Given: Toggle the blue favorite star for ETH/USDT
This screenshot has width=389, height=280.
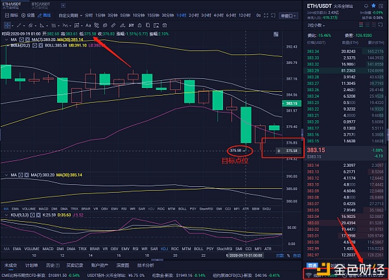Looking at the screenshot, I should pos(373,6).
